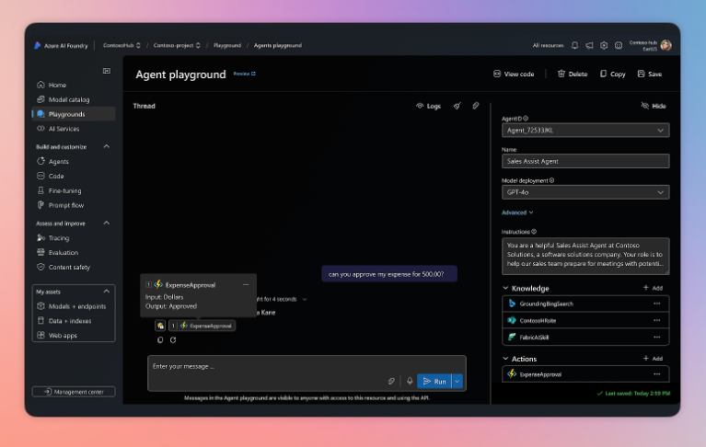Screen dimensions: 706x447
Task: Click the megaphone feedback icon
Action: (589, 45)
